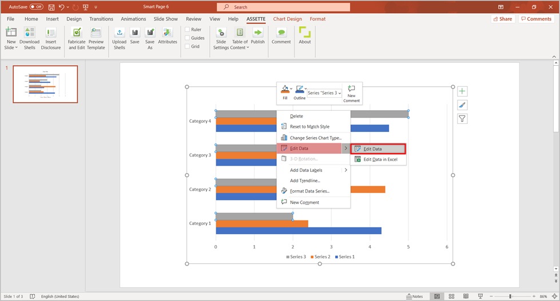Screen dimensions: 560x301
Task: Click Notes in status bar
Action: coord(414,296)
